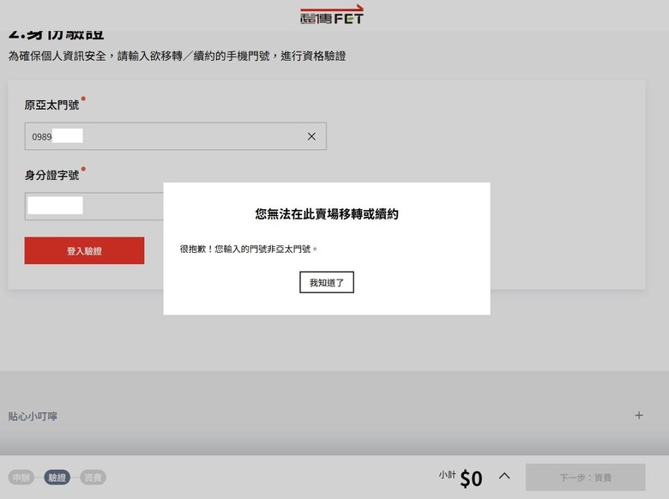Expand the 小計 subtotal chevron
Viewport: 669px width, 499px height.
pos(504,476)
